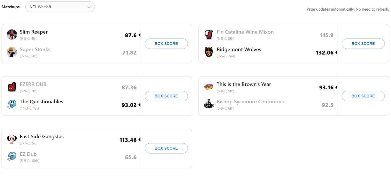Open Box Score for Slim Reaper matchup

[x=166, y=44]
